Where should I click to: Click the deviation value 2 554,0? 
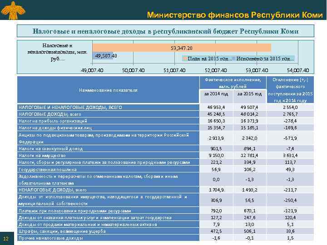tap(290, 107)
